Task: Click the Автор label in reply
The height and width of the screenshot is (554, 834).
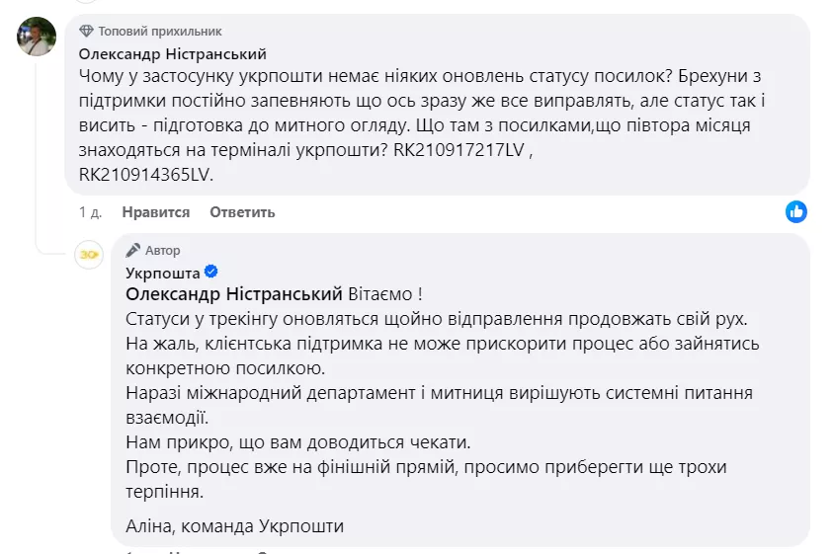Action: pyautogui.click(x=163, y=251)
